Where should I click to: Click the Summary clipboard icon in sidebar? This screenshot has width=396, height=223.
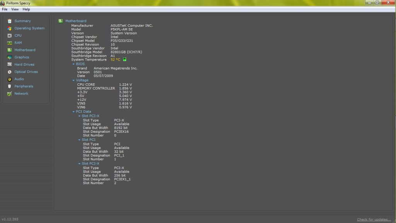pos(10,21)
